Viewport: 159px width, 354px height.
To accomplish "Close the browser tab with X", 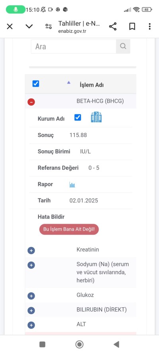I will (10, 26).
